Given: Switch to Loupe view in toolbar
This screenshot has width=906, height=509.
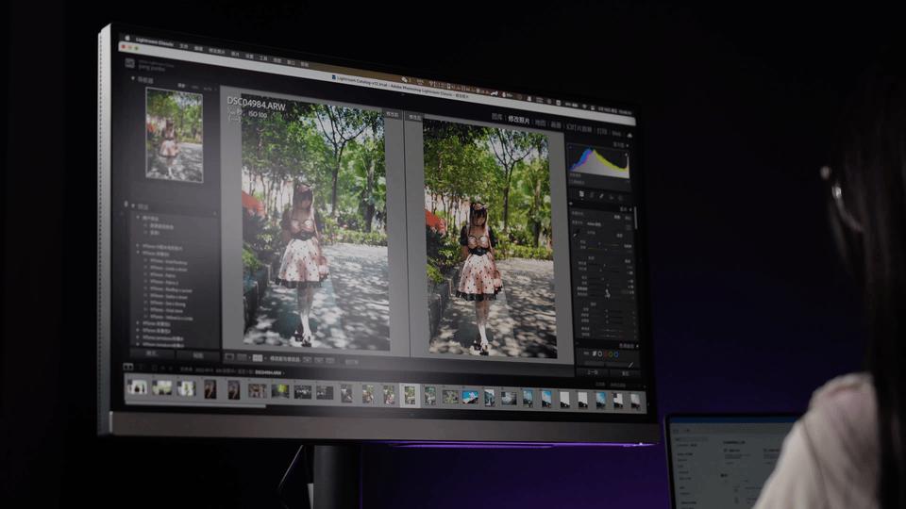Looking at the screenshot, I should coord(229,357).
